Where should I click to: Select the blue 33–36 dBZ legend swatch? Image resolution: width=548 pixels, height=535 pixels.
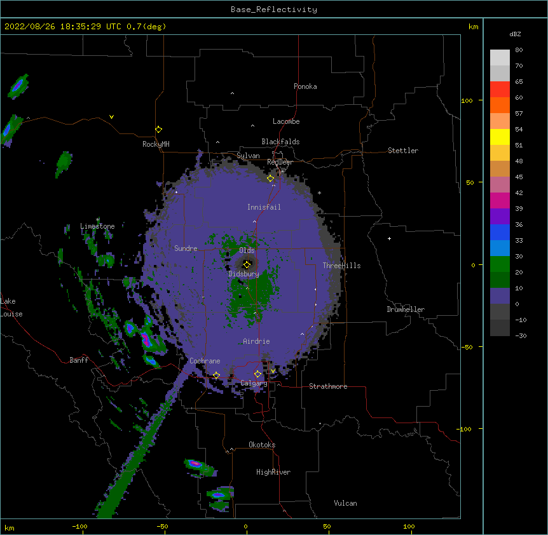click(500, 232)
